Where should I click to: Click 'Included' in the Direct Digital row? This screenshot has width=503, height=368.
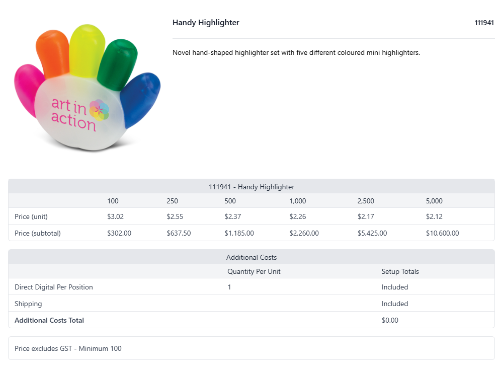(x=394, y=287)
